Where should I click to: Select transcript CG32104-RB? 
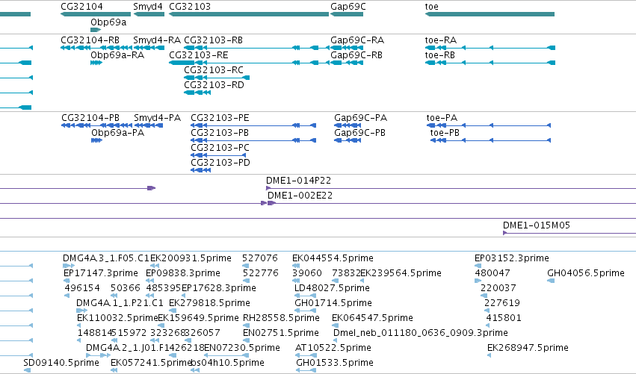click(90, 40)
